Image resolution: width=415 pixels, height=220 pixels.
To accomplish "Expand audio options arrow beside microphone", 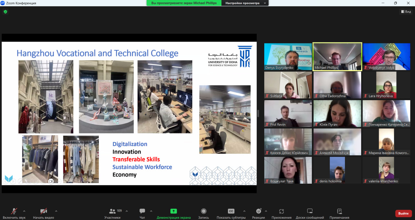I will 24,211.
